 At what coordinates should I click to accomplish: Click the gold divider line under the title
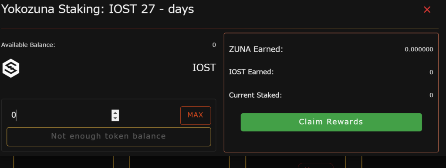point(220,29)
